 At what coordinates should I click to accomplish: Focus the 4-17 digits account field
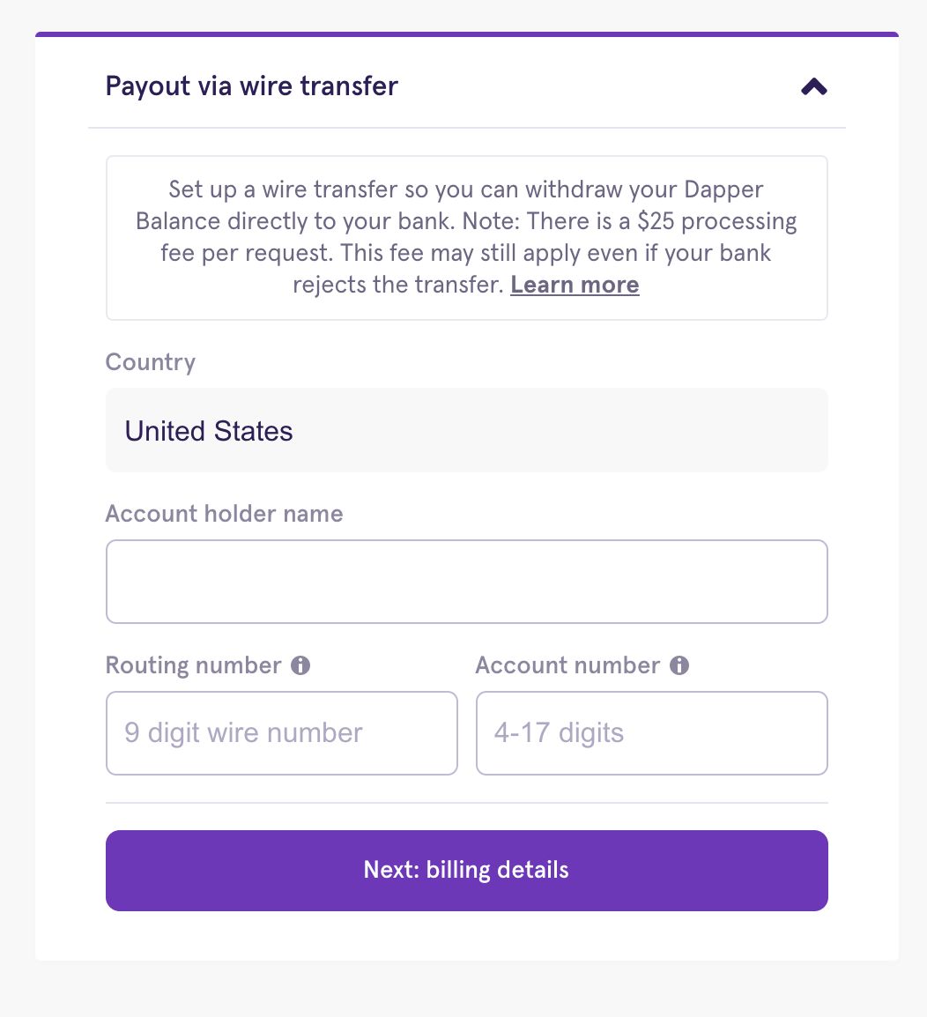pyautogui.click(x=651, y=733)
